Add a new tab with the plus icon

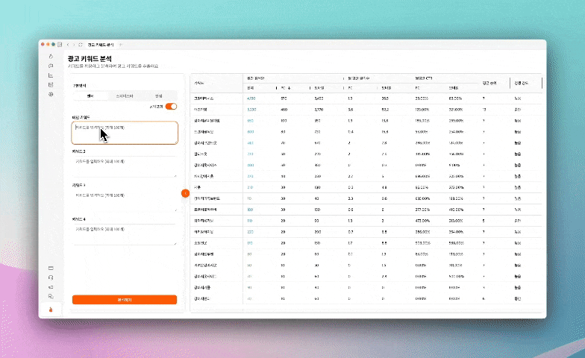click(121, 45)
